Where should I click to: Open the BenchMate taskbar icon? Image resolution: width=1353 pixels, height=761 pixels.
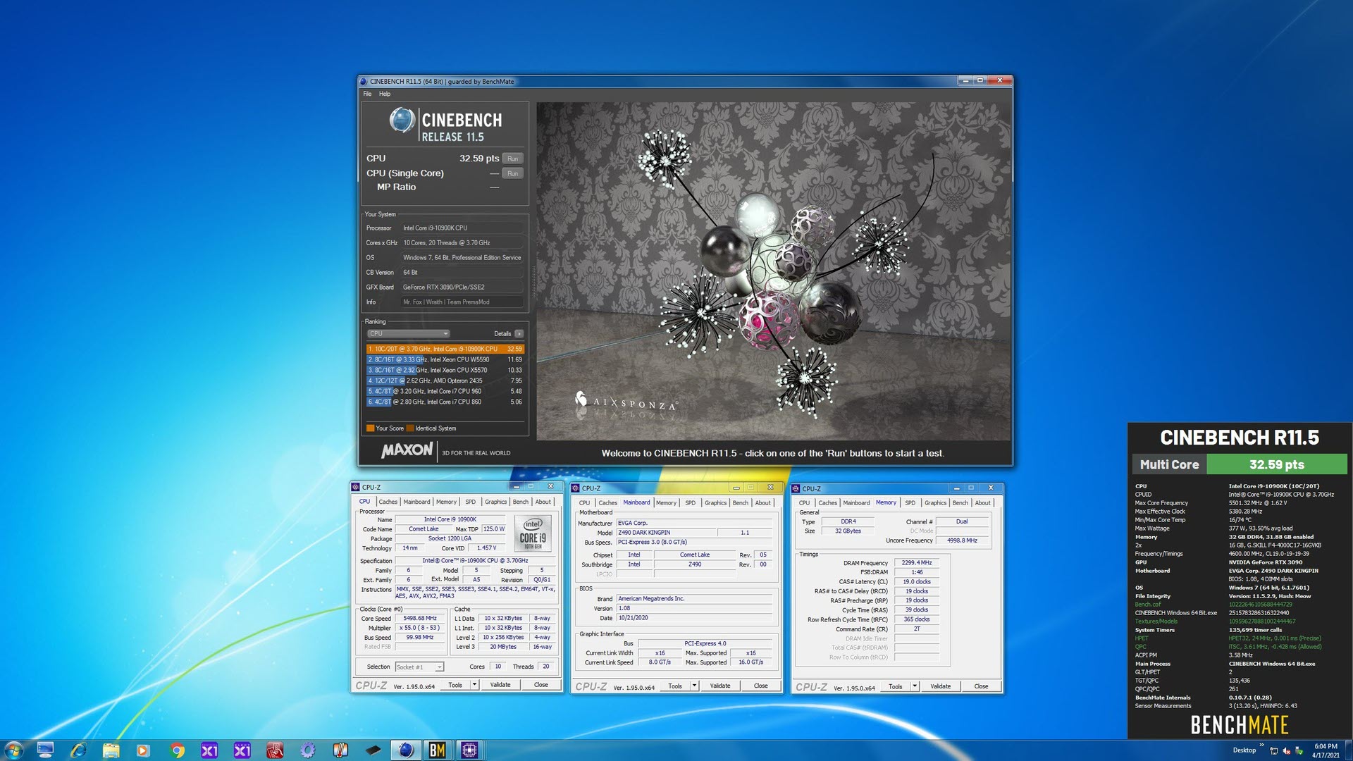click(437, 750)
